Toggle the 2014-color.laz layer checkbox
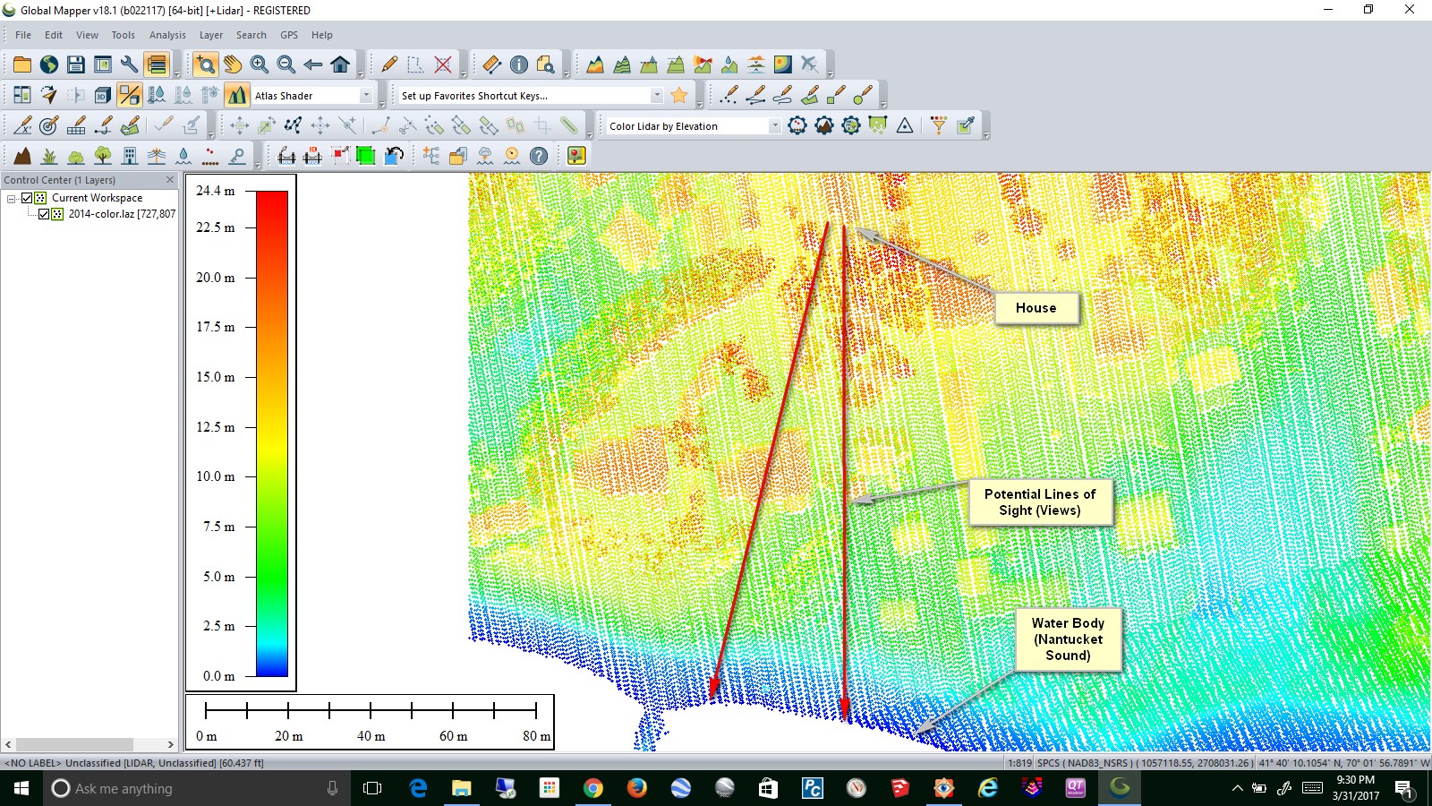Image resolution: width=1432 pixels, height=806 pixels. pyautogui.click(x=44, y=214)
